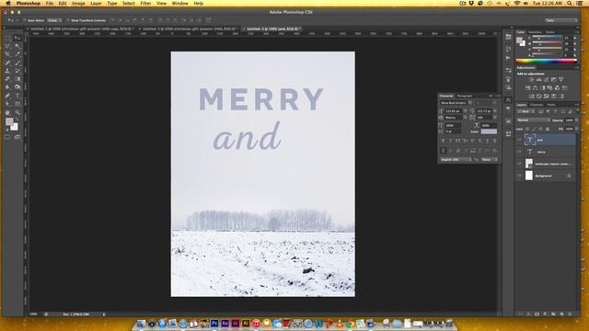Select the Eraser tool
This screenshot has width=589, height=331.
tap(7, 79)
